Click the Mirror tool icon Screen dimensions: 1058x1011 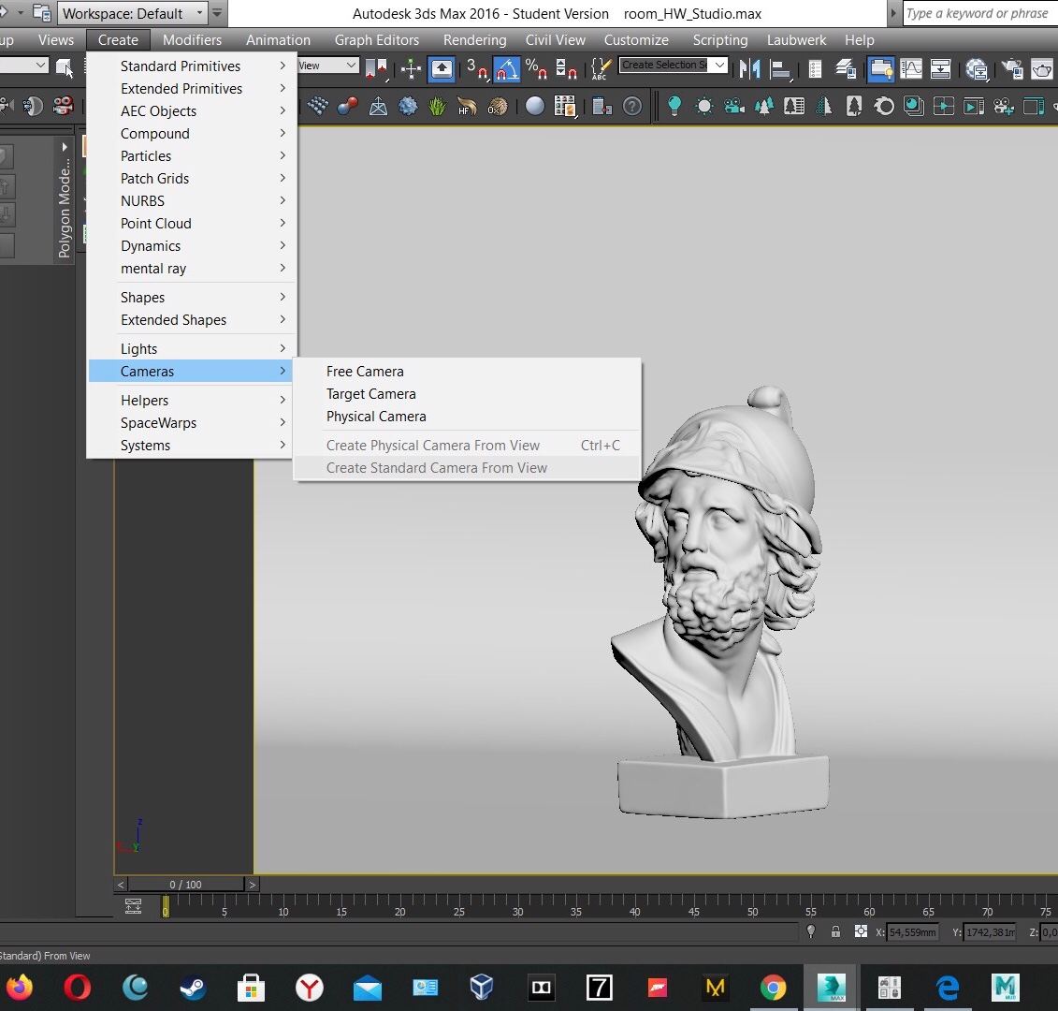pos(749,68)
